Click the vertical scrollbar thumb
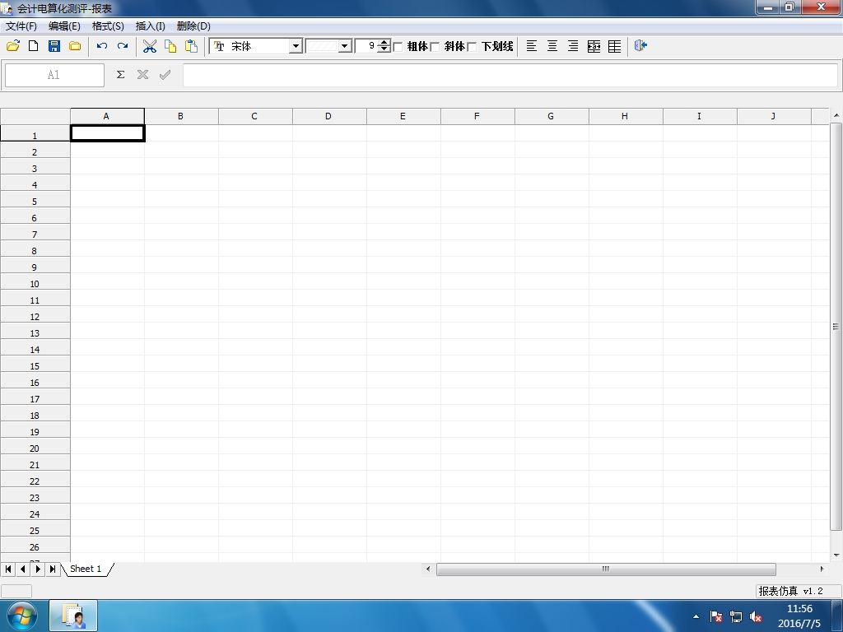This screenshot has width=843, height=632. 836,326
